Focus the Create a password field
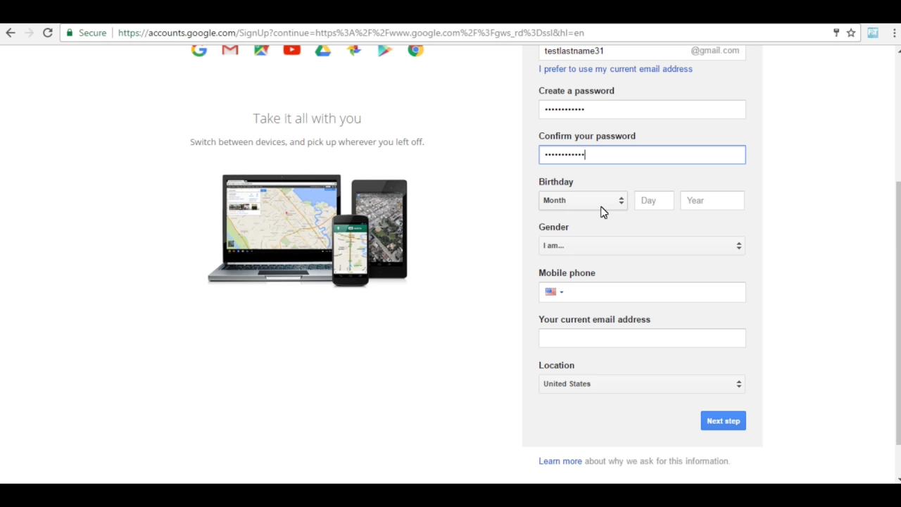The image size is (901, 507). click(x=642, y=109)
